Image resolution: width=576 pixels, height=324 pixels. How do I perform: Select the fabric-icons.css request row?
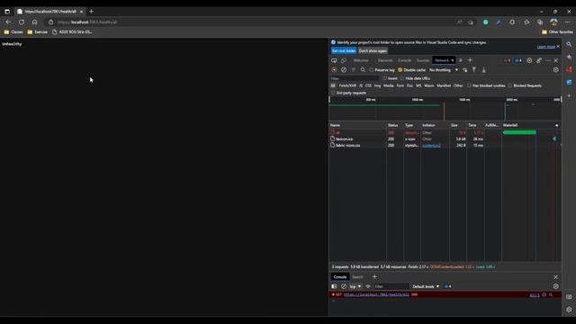445,145
